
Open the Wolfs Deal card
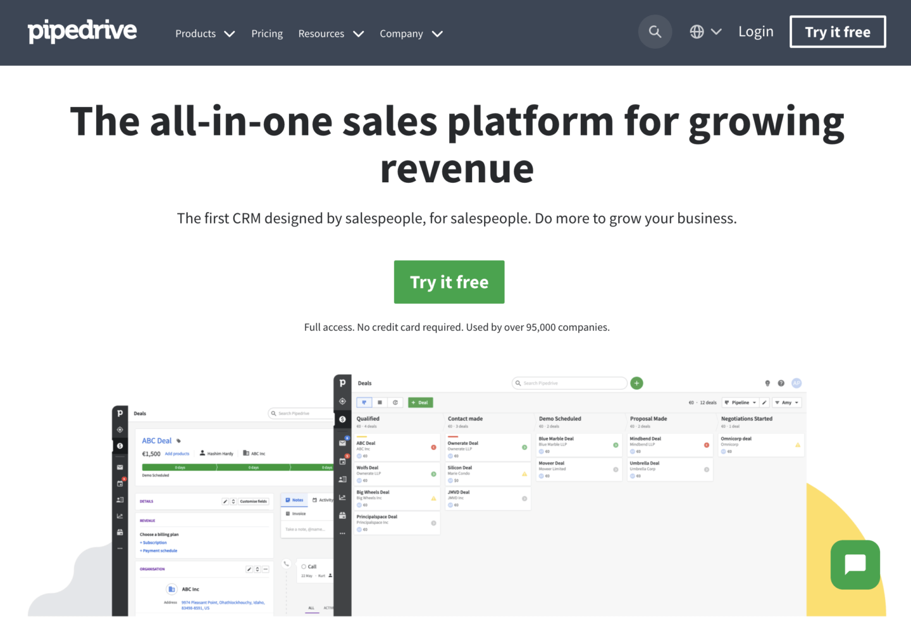click(397, 474)
